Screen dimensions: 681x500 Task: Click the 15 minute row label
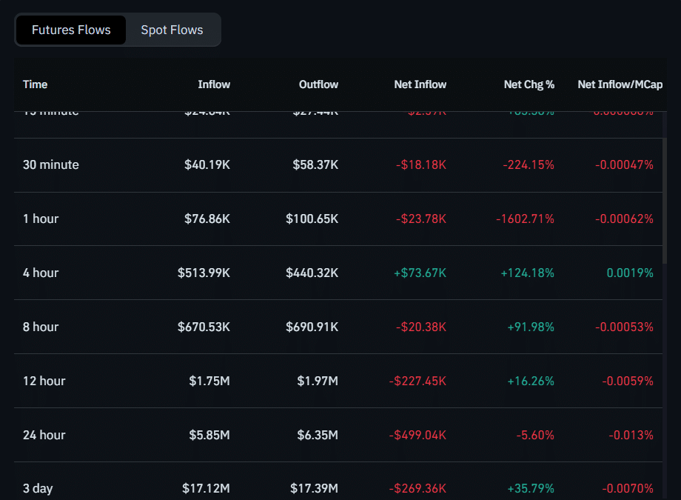click(50, 110)
